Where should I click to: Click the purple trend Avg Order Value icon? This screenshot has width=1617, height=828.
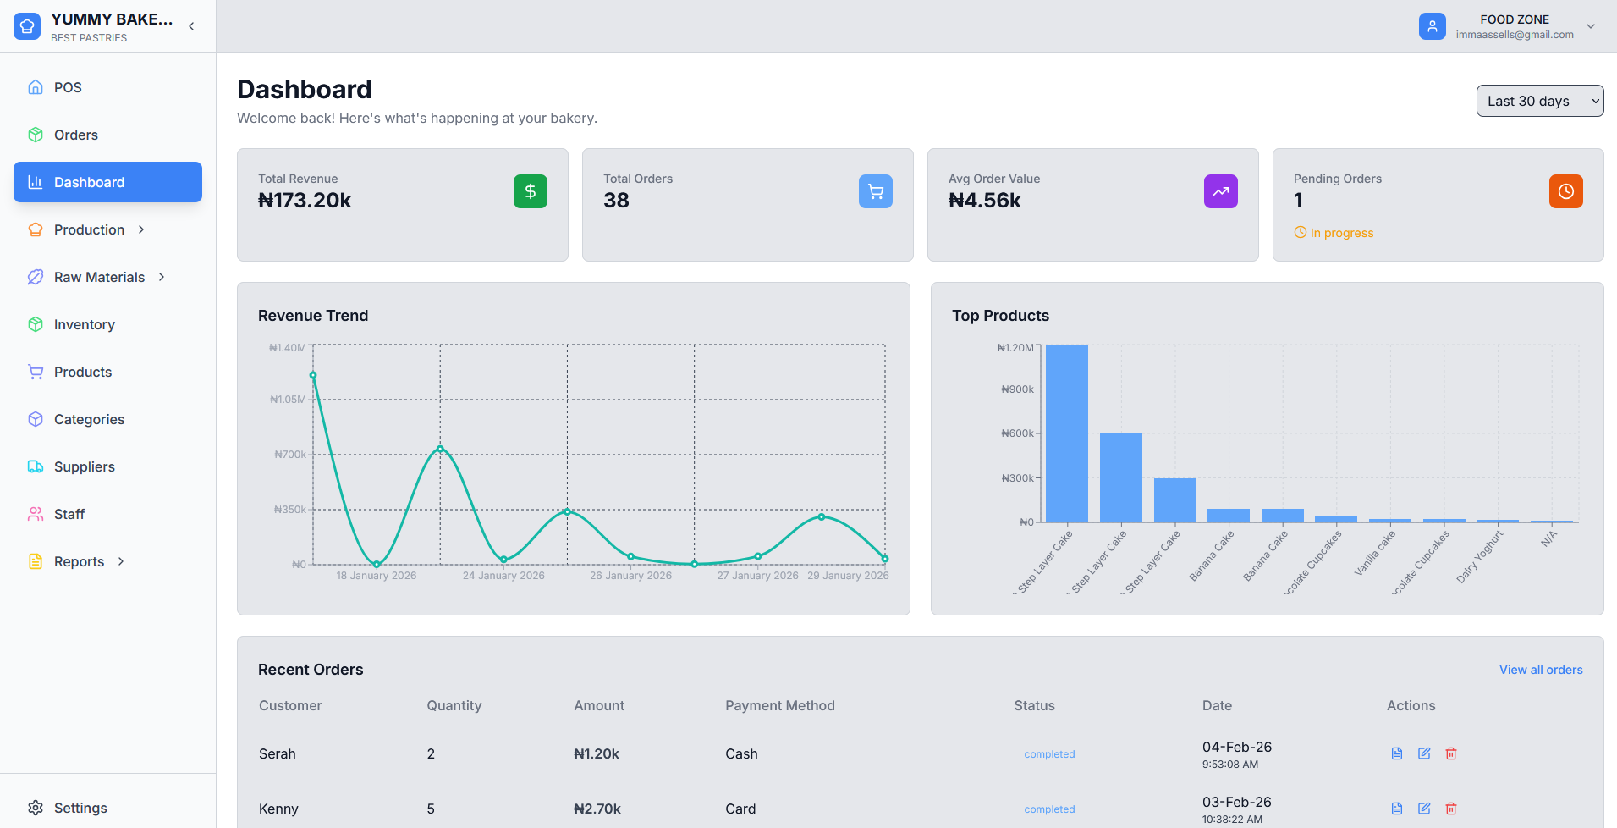1220,191
